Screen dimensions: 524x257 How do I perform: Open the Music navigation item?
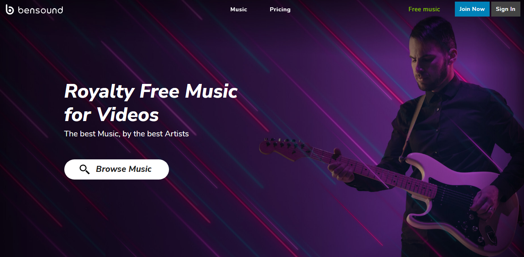point(239,9)
